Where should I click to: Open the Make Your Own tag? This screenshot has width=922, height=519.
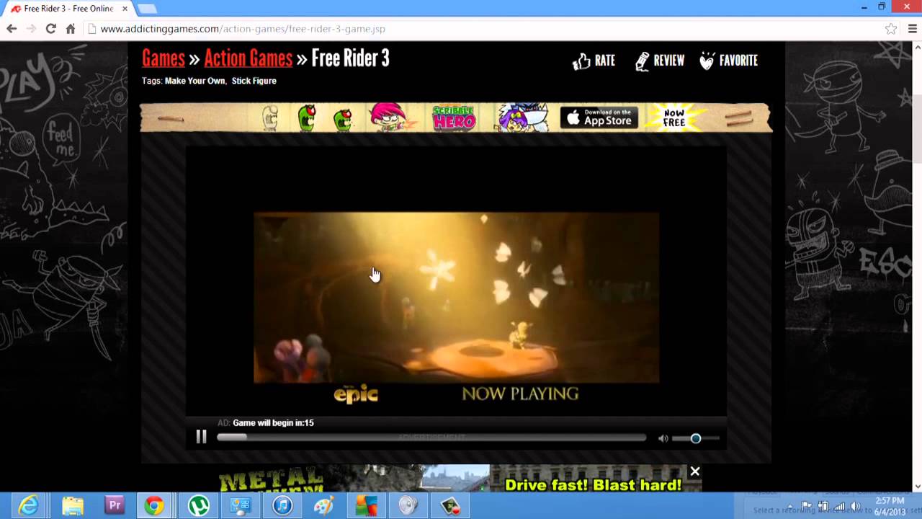[x=195, y=81]
